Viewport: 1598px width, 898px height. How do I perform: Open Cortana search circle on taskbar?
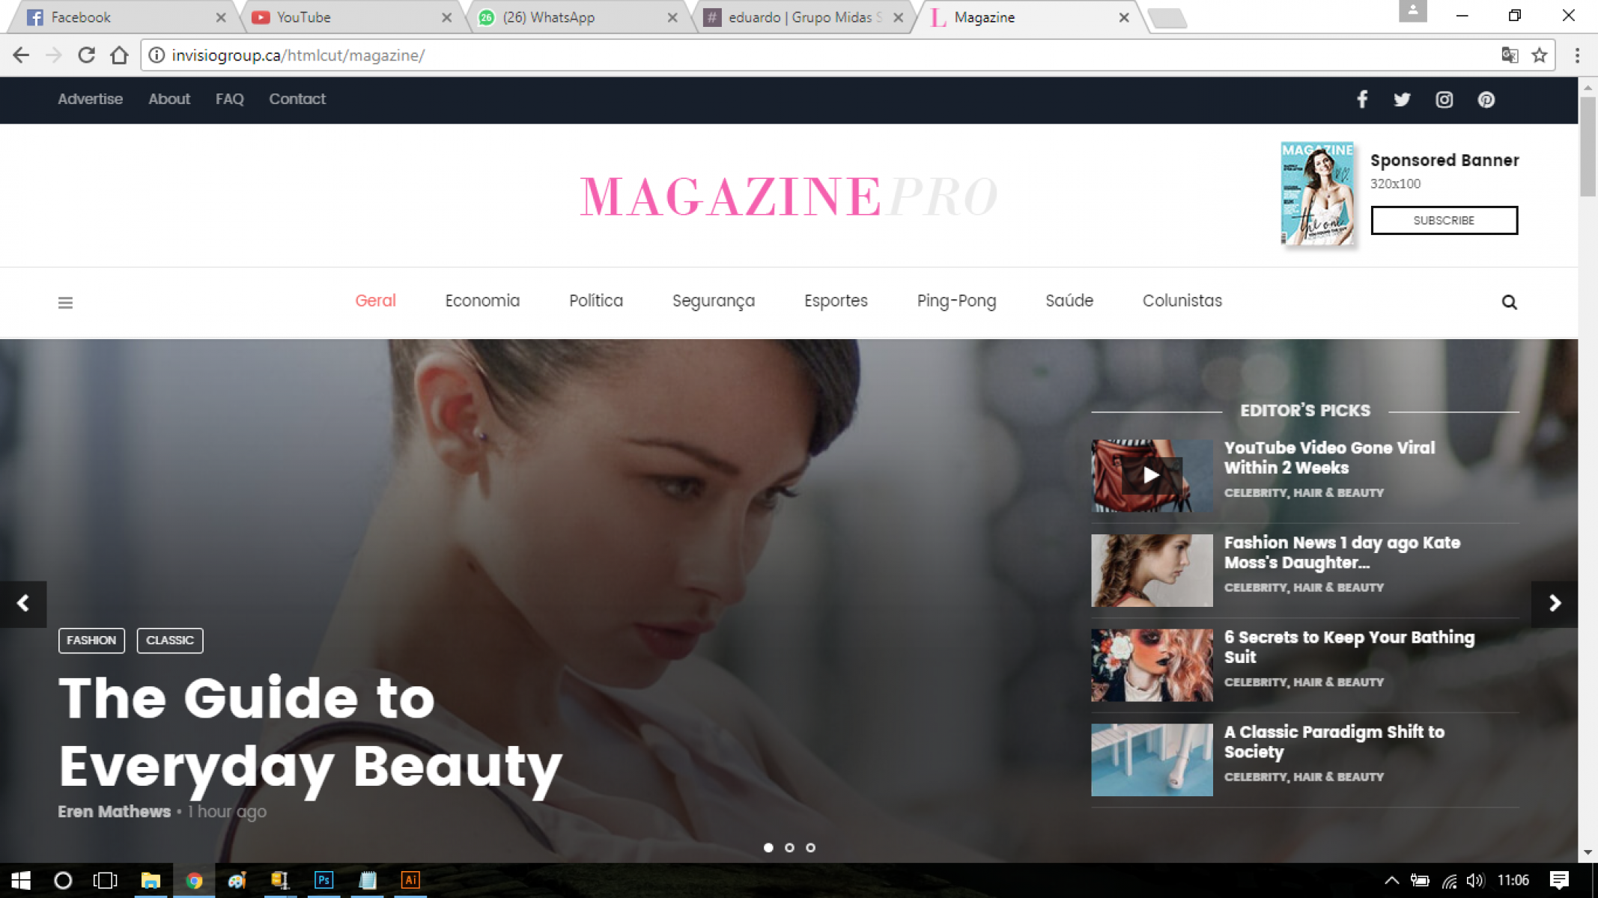coord(63,880)
